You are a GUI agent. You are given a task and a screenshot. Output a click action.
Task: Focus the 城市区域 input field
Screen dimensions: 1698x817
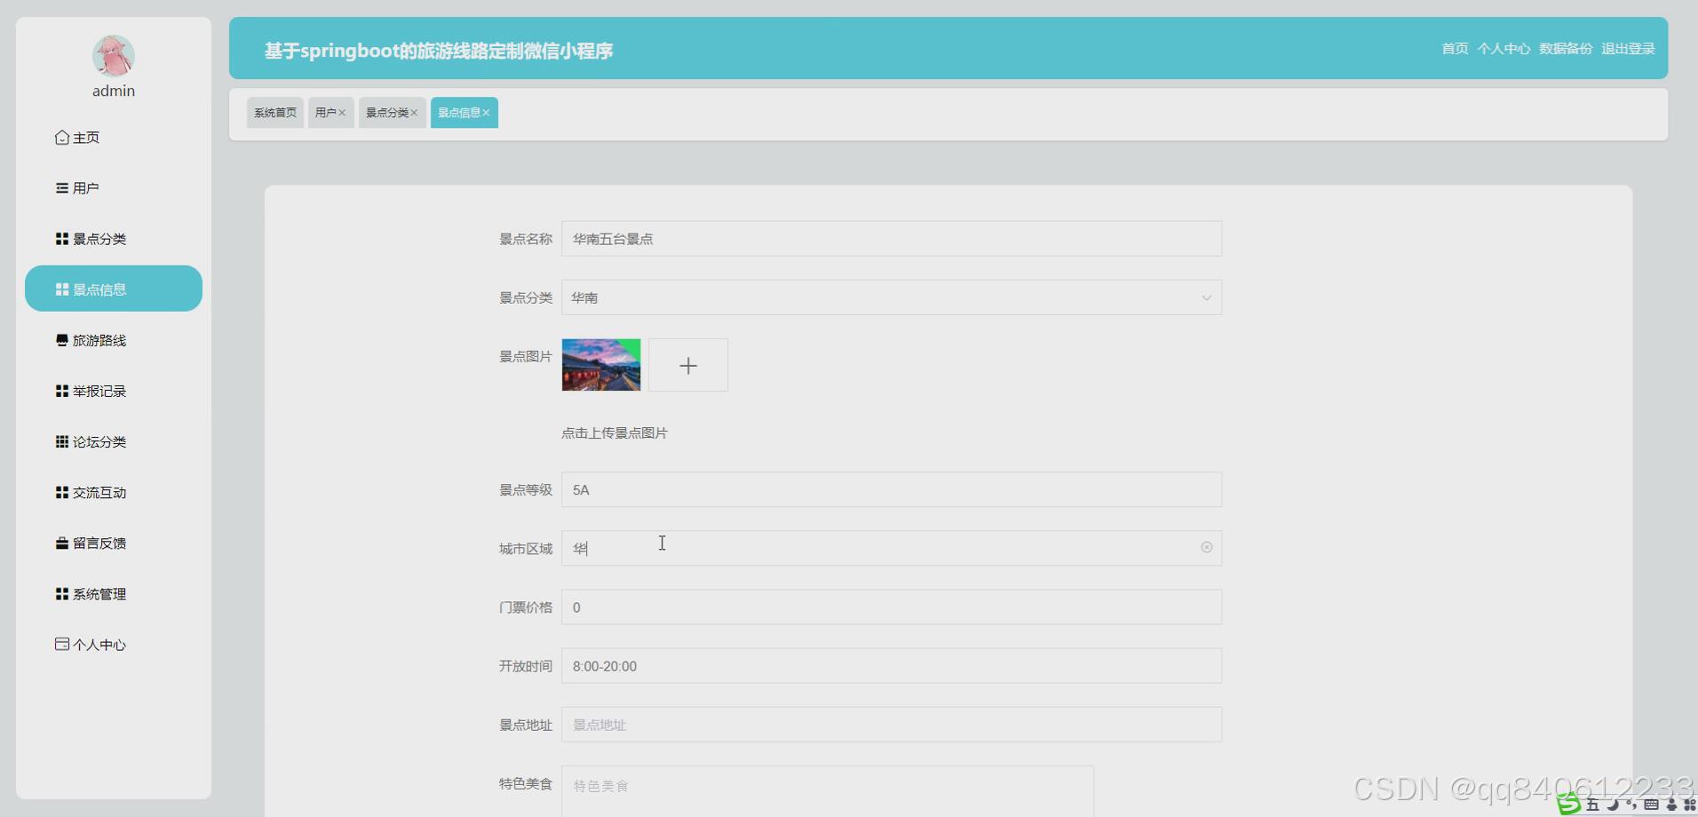[892, 548]
